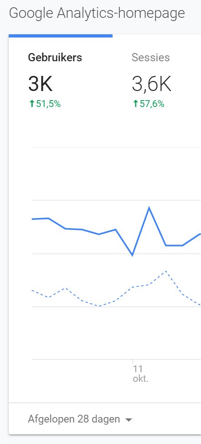Click the 3K users value
Screen dimensions: 201x444
pos(41,85)
